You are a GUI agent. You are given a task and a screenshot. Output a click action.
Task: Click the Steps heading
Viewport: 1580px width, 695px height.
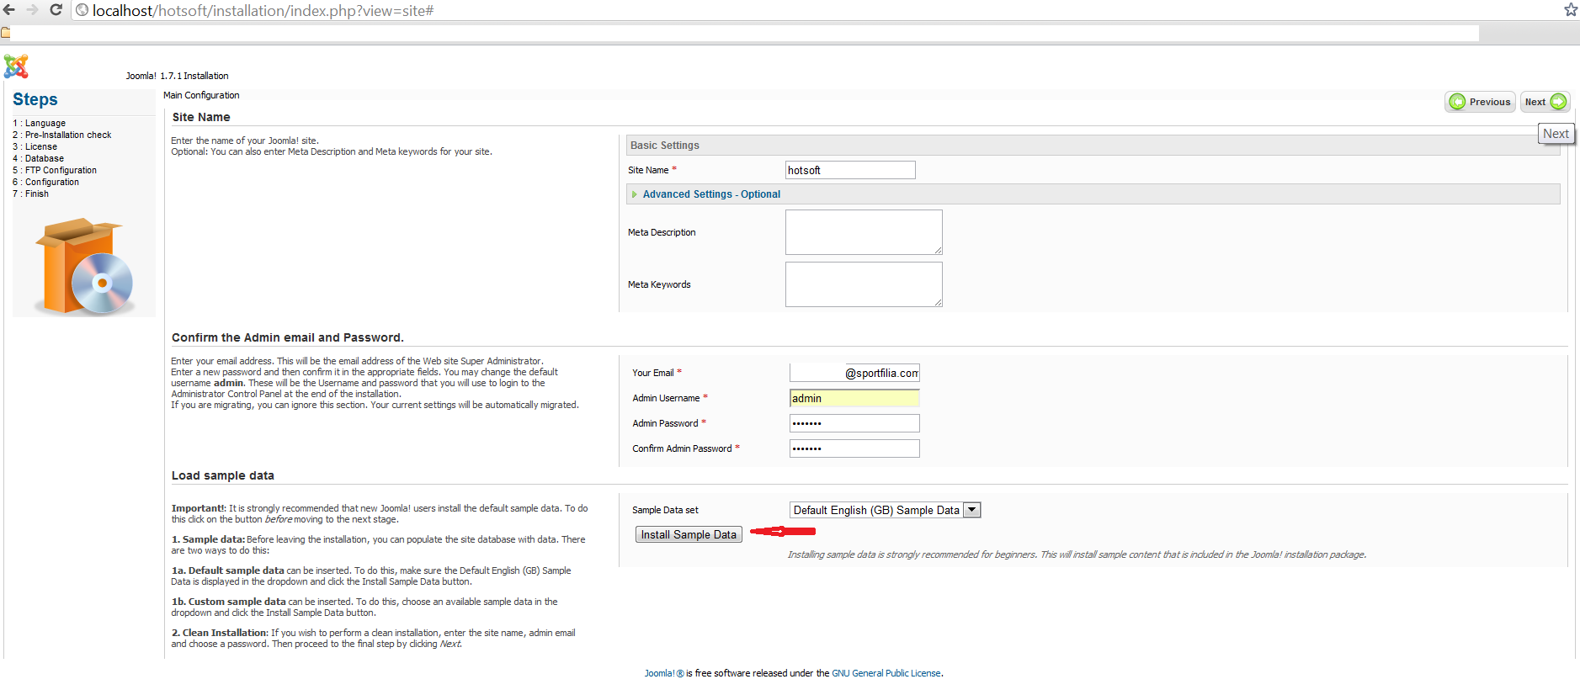coord(35,99)
